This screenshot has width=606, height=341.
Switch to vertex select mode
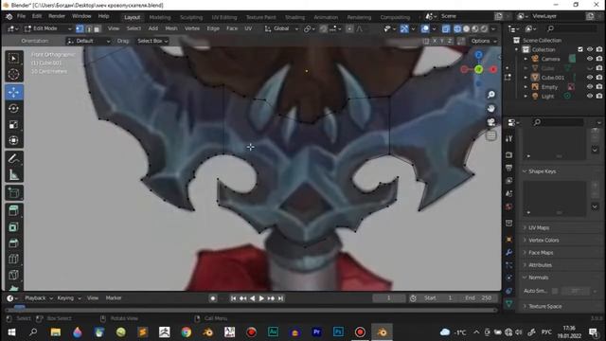[80, 28]
